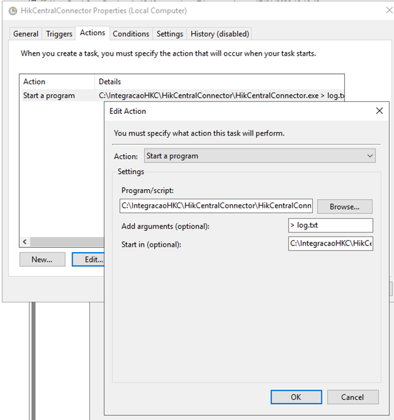Open the Triggers tab
This screenshot has height=420, width=394.
[x=59, y=34]
